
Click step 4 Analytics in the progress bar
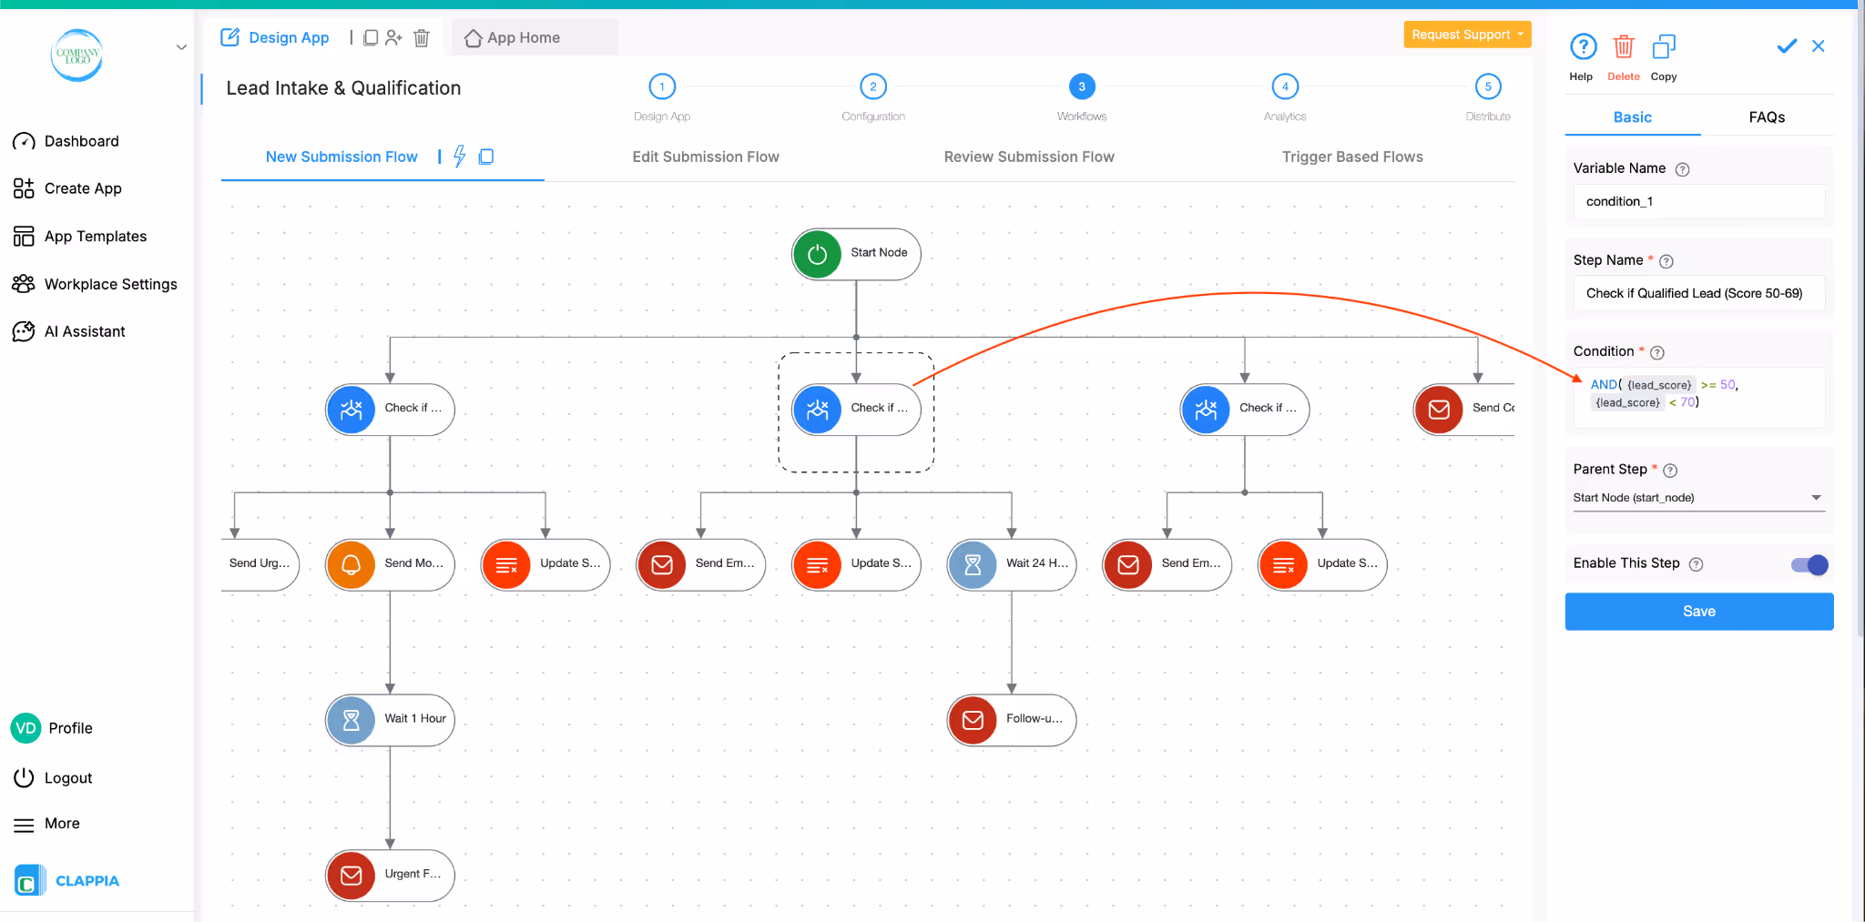point(1284,86)
